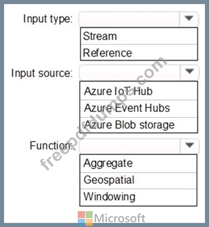Click the Microsoft wordmark text

[120, 218]
